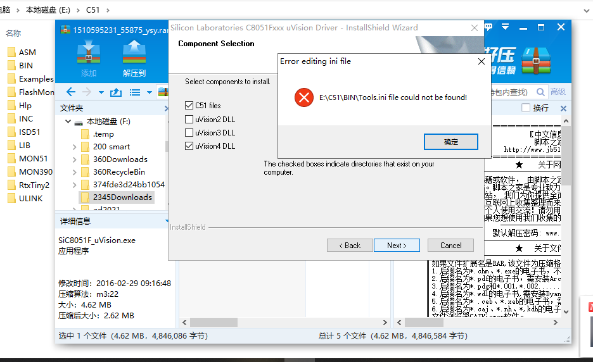Click the preview pane scroll-down arrow
This screenshot has height=362, width=593.
point(566,312)
